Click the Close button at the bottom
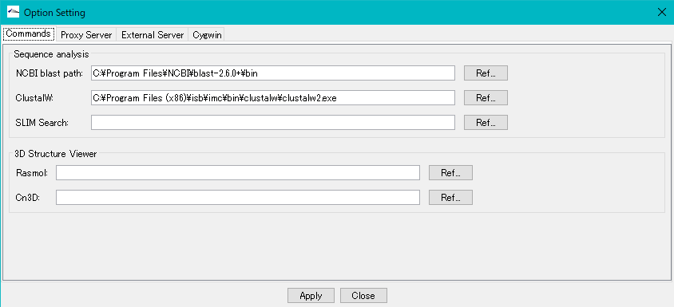674x307 pixels. (363, 295)
